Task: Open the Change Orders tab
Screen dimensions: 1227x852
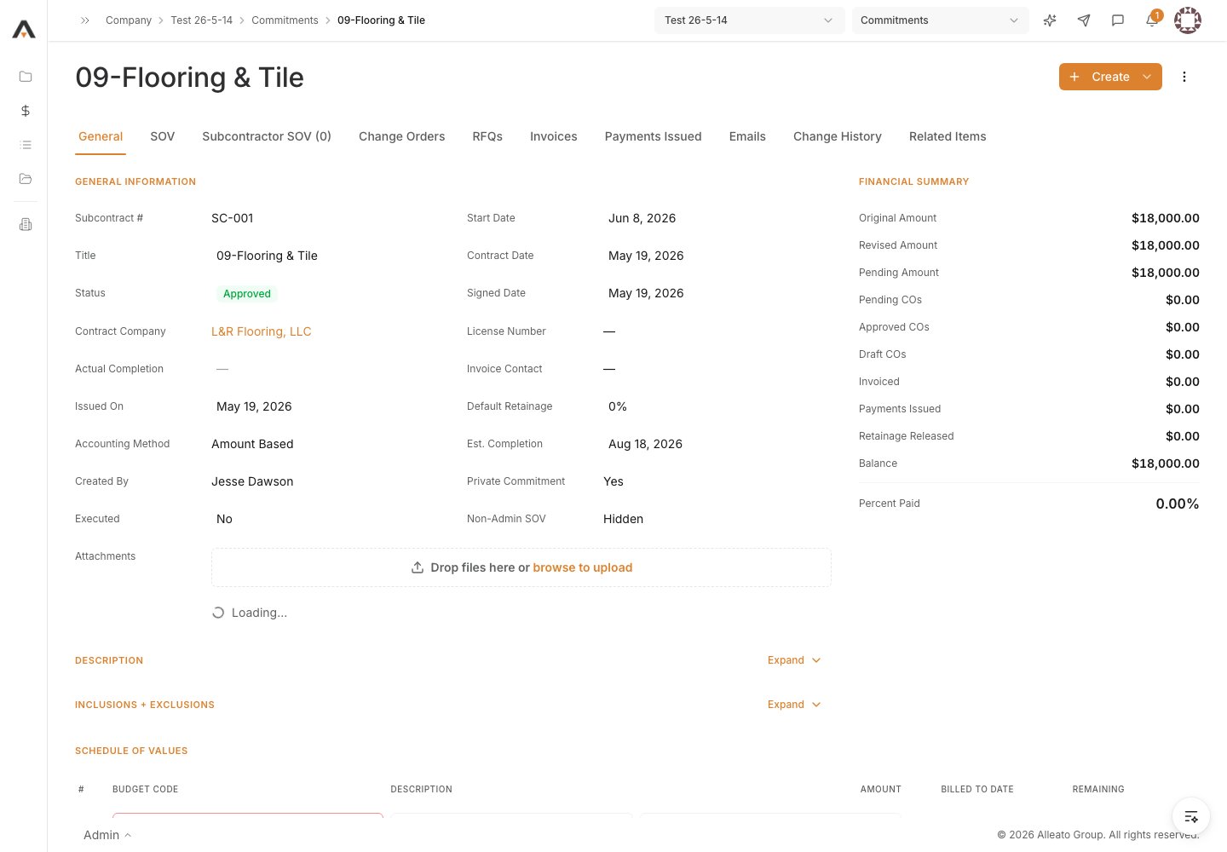Action: 402,136
